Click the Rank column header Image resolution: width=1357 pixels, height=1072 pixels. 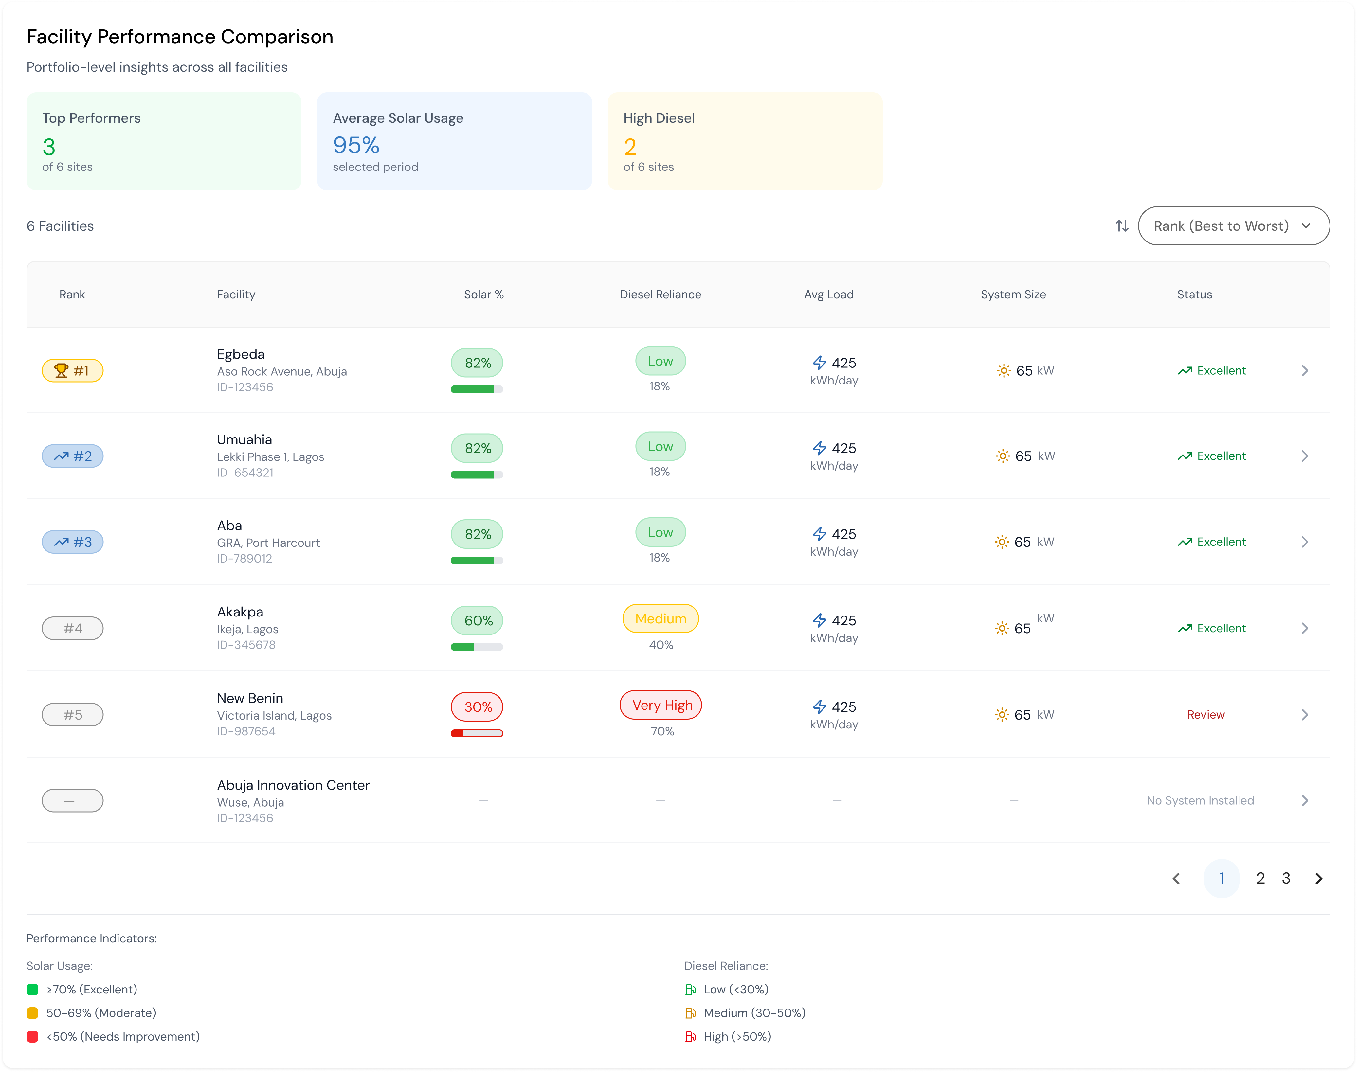[72, 295]
